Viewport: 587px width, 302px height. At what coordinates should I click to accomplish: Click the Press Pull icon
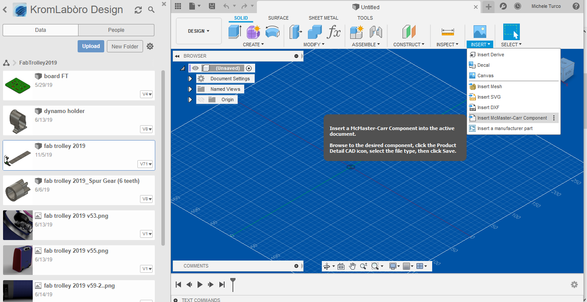pos(296,32)
